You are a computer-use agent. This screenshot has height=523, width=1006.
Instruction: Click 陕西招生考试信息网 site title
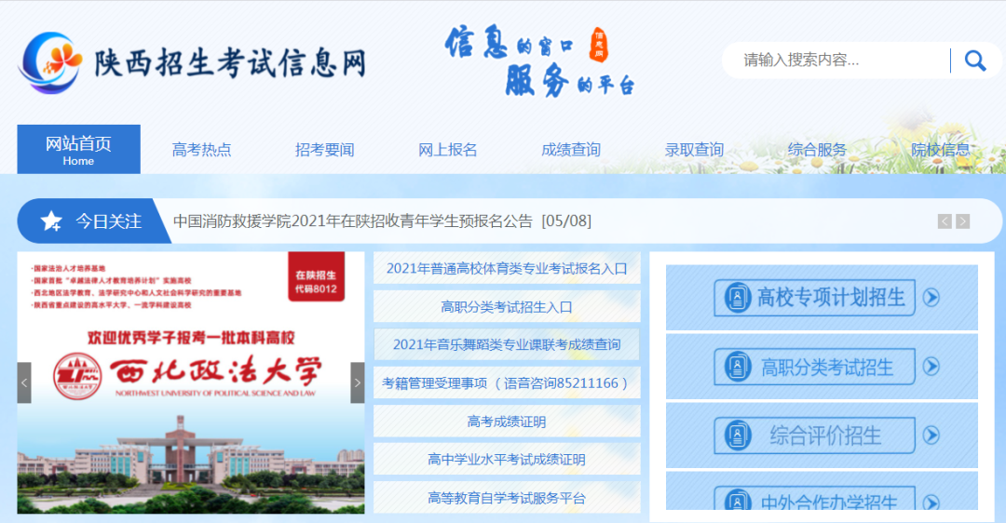click(230, 63)
